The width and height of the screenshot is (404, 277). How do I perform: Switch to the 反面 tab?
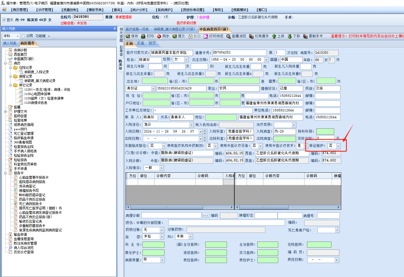tap(141, 43)
